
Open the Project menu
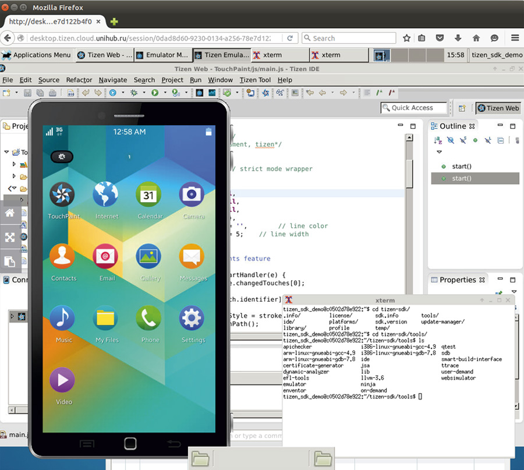coord(172,80)
